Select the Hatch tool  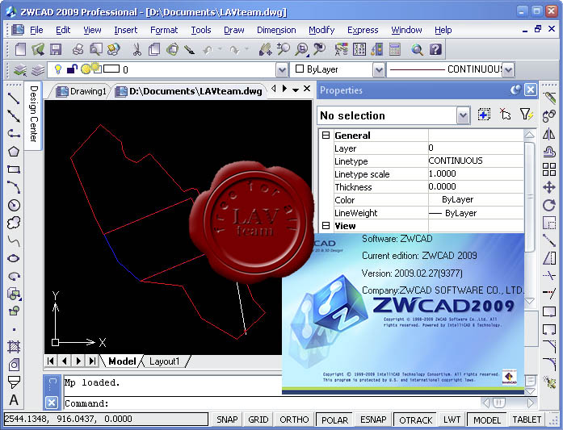14,347
